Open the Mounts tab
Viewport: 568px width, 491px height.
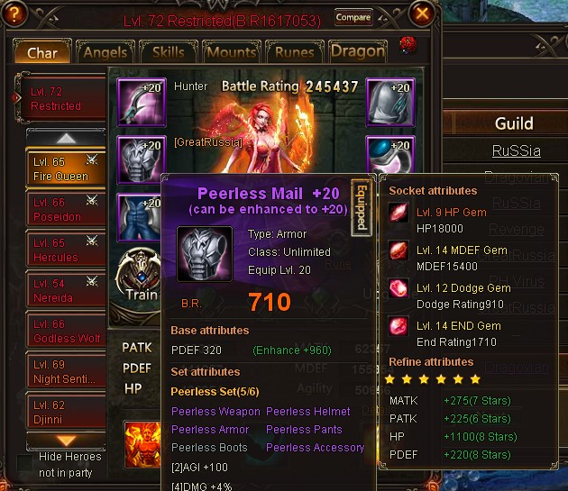tap(232, 52)
